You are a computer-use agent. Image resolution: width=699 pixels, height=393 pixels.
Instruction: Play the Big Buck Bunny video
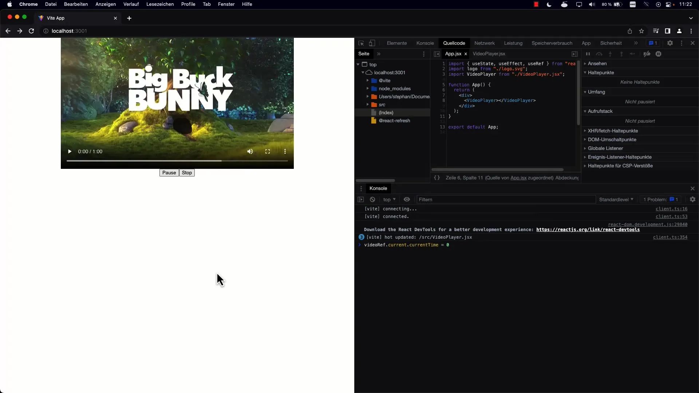[70, 151]
